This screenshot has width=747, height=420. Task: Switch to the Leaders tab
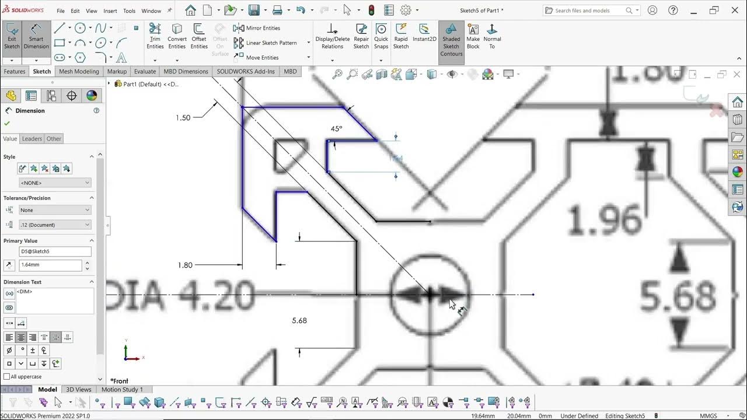pyautogui.click(x=32, y=139)
